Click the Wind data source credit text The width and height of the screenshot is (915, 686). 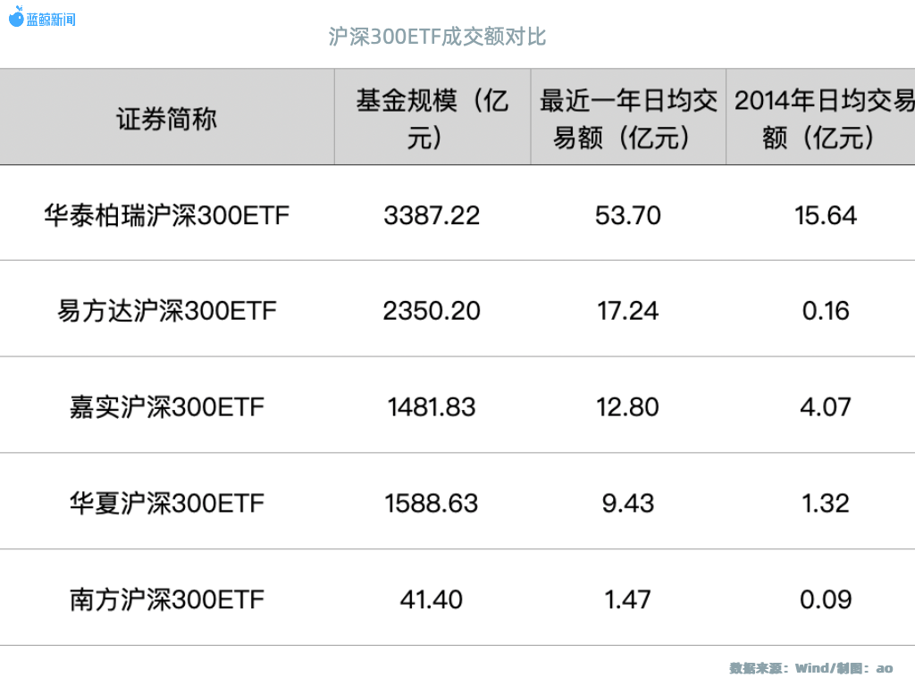click(x=810, y=668)
